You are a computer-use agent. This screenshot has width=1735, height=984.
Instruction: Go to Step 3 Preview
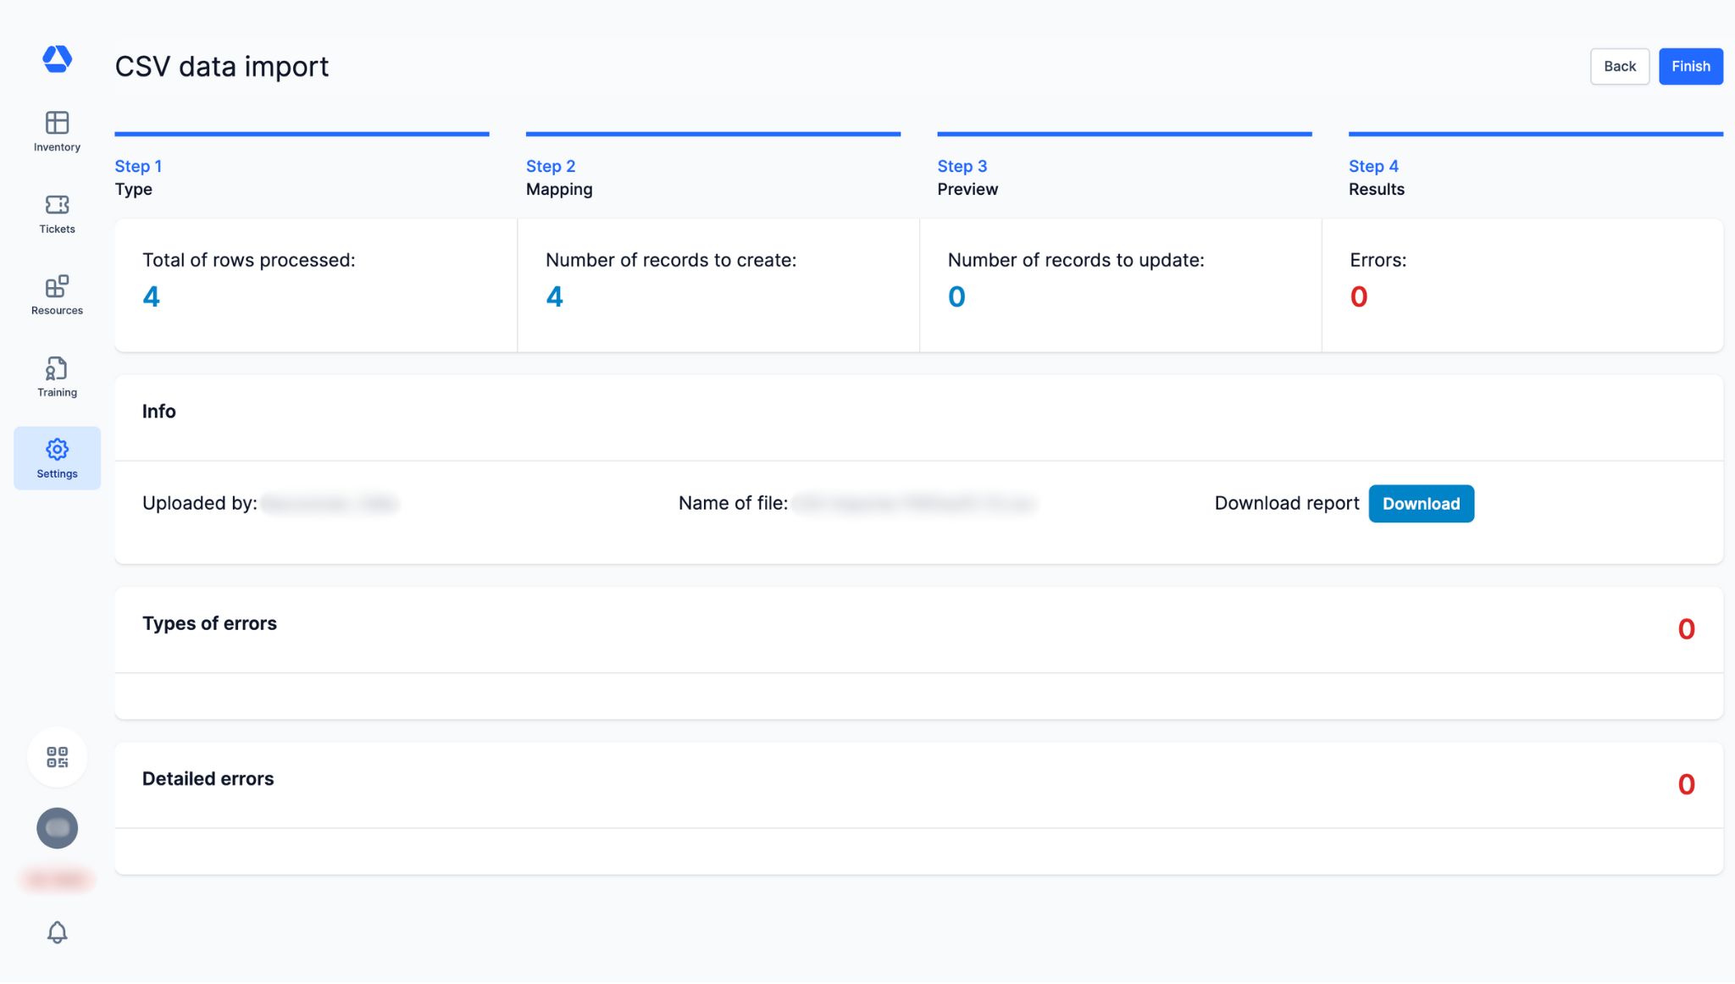pyautogui.click(x=967, y=177)
